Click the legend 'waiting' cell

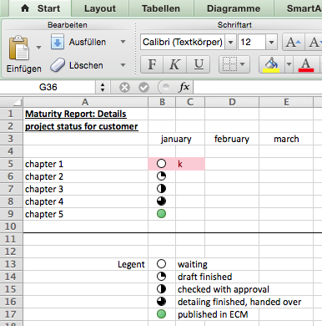click(193, 264)
